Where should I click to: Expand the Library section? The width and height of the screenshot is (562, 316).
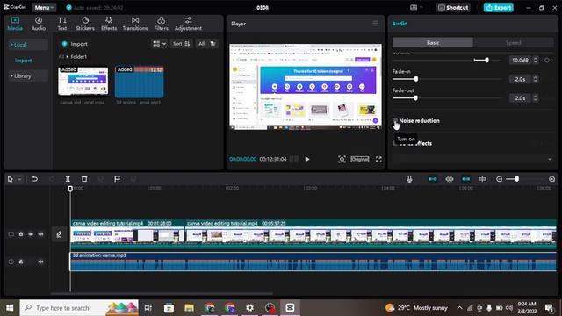pos(28,76)
